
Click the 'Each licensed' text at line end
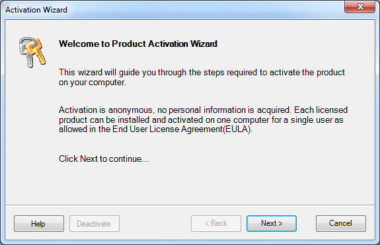click(321, 110)
